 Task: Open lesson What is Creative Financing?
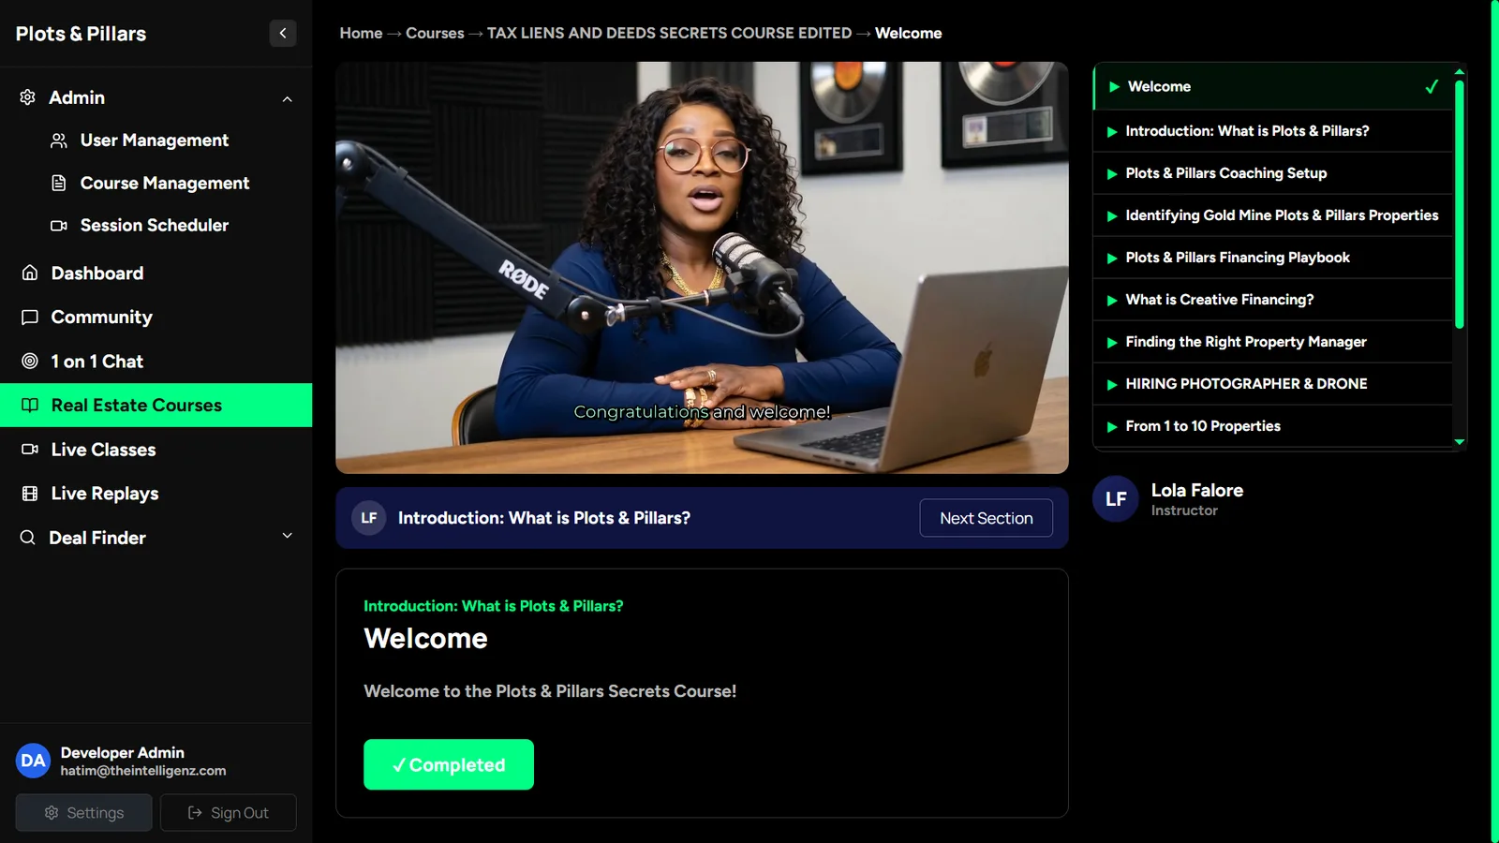(1272, 300)
